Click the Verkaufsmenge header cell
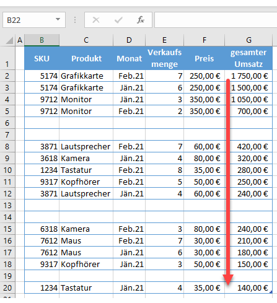 point(164,58)
